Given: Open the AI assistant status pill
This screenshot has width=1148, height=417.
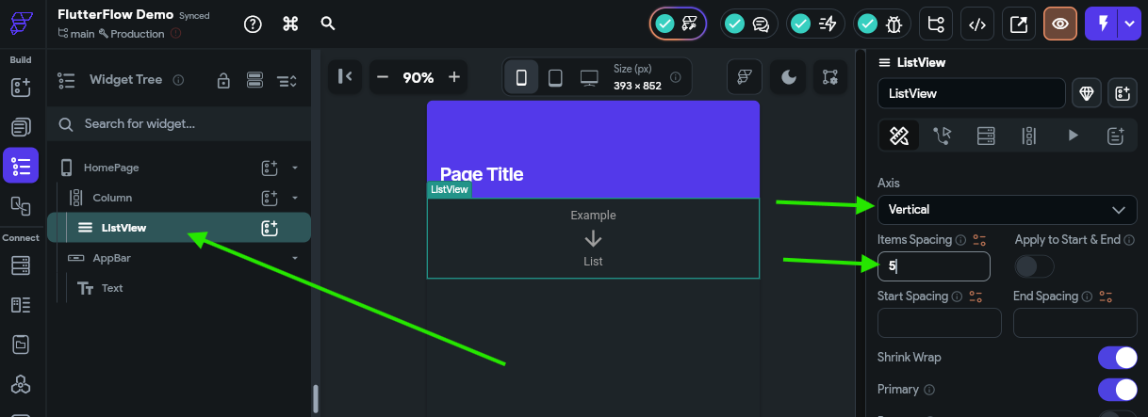Looking at the screenshot, I should pos(679,24).
